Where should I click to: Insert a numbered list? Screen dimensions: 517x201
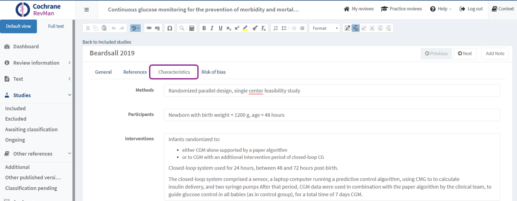[275, 28]
